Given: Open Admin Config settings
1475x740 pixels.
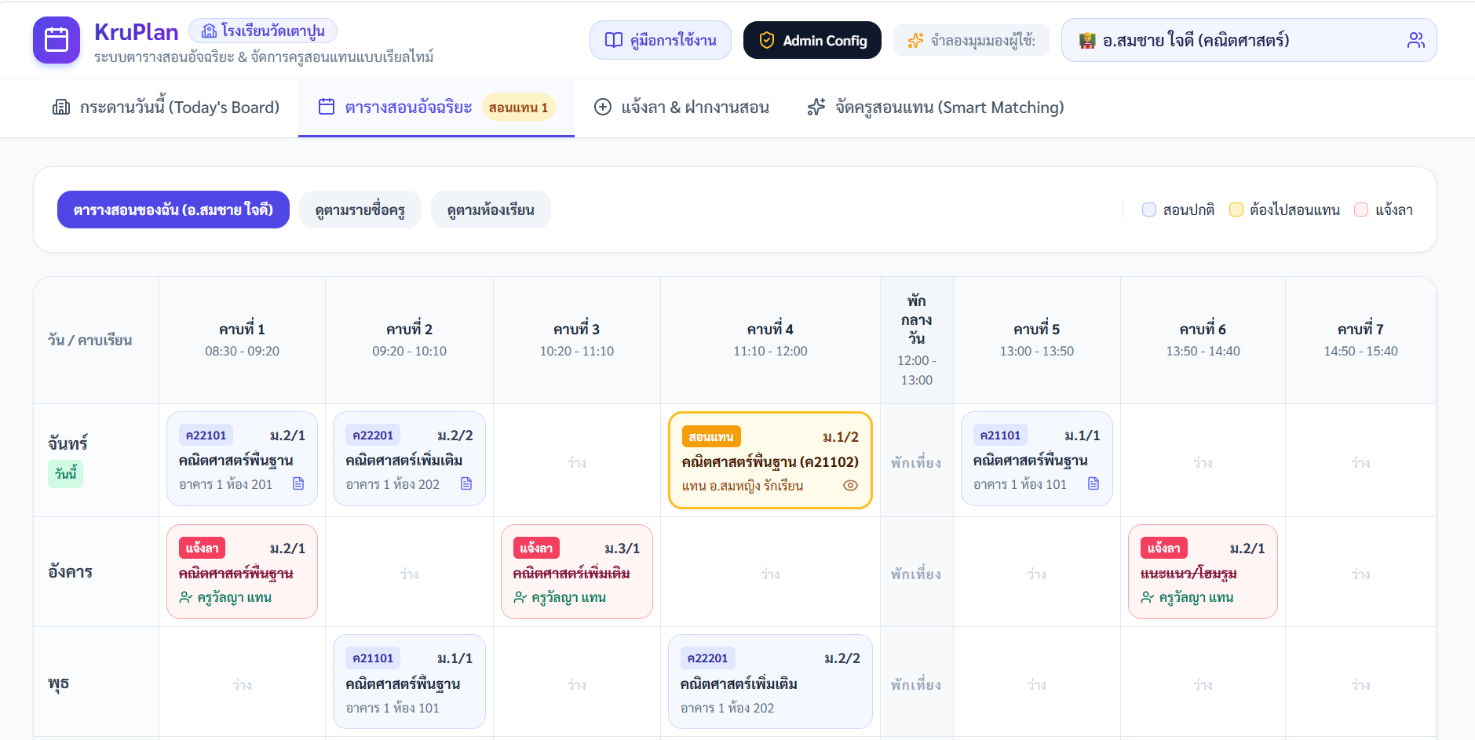Looking at the screenshot, I should [812, 40].
